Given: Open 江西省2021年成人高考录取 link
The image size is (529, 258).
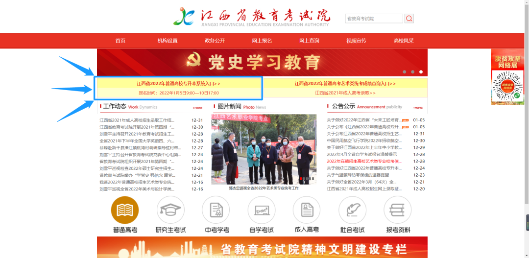Looking at the screenshot, I should pos(345,93).
